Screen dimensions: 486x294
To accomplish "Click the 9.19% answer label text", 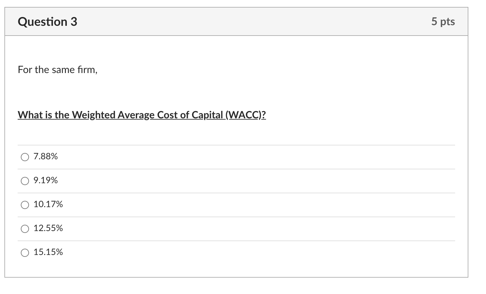I will 45,180.
